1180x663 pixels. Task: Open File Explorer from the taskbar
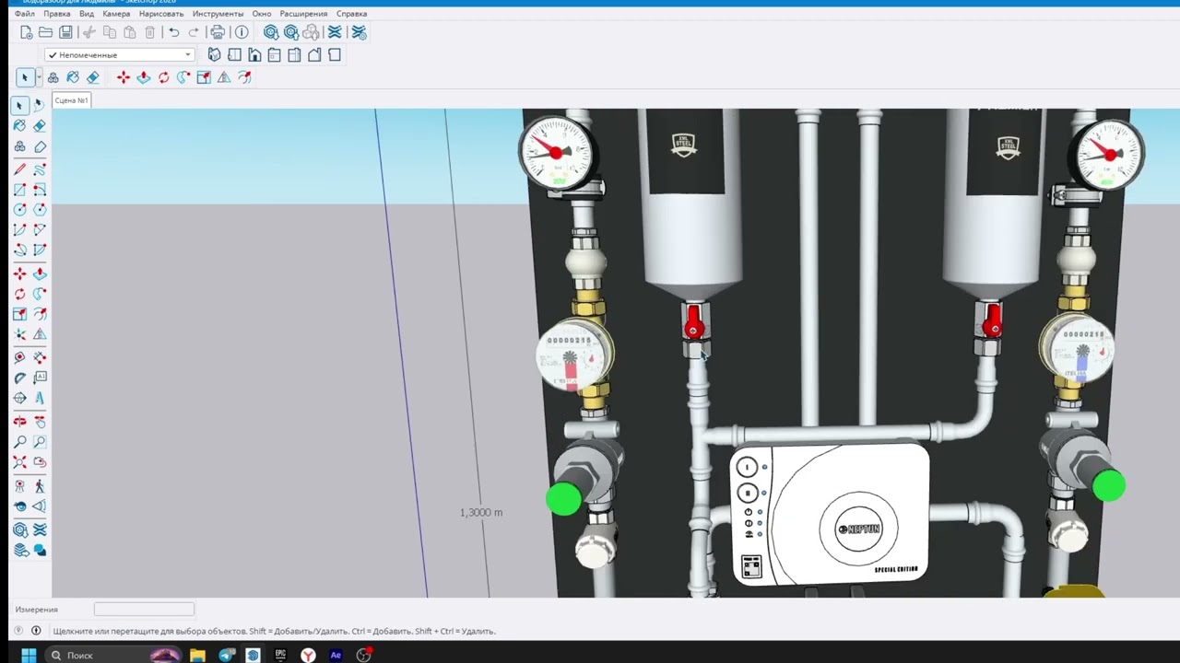click(x=197, y=656)
